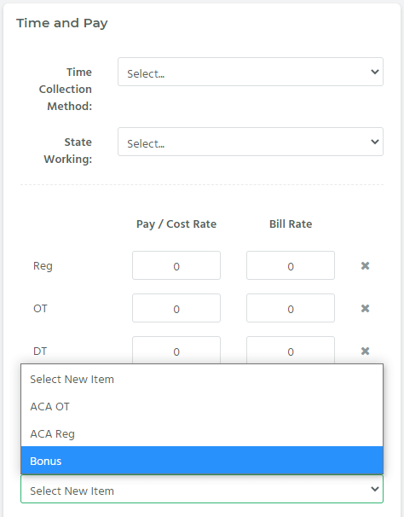Click Select New Item combo box arrow
This screenshot has width=404, height=517.
coord(375,489)
